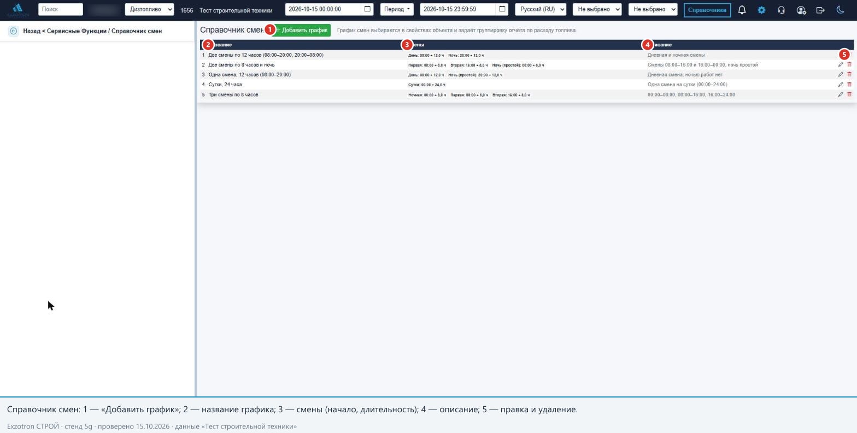Image resolution: width=857 pixels, height=433 pixels.
Task: Open the Справочники button in the header
Action: click(x=707, y=10)
